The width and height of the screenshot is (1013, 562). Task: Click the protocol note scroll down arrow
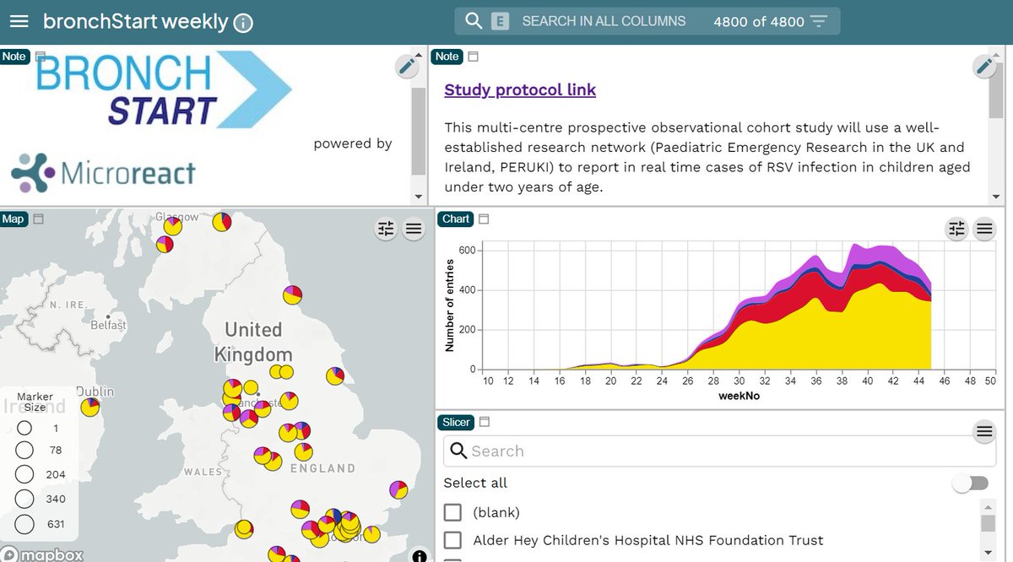coord(996,196)
